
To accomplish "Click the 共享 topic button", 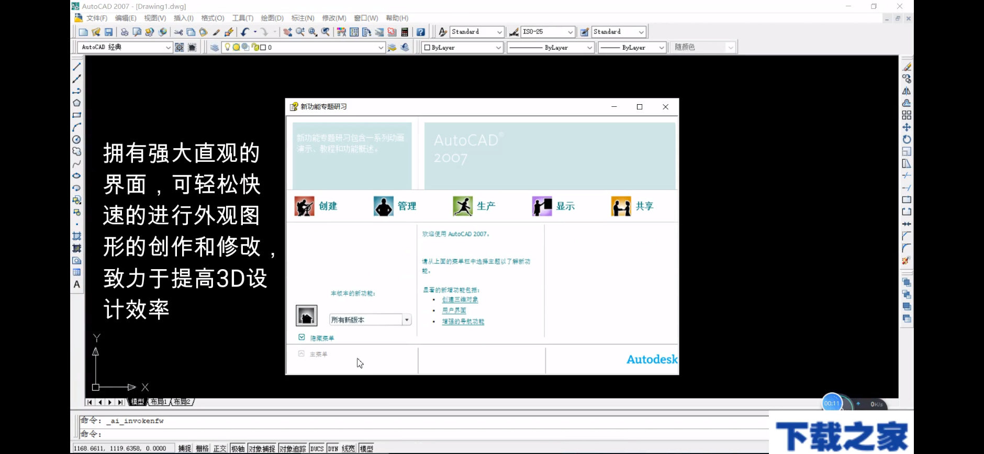I will click(632, 206).
